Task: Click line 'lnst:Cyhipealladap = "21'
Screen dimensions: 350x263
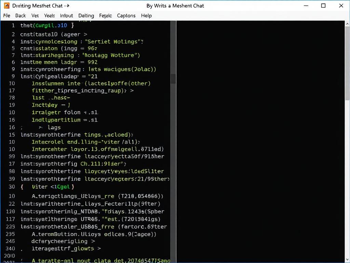Action: pyautogui.click(x=59, y=76)
